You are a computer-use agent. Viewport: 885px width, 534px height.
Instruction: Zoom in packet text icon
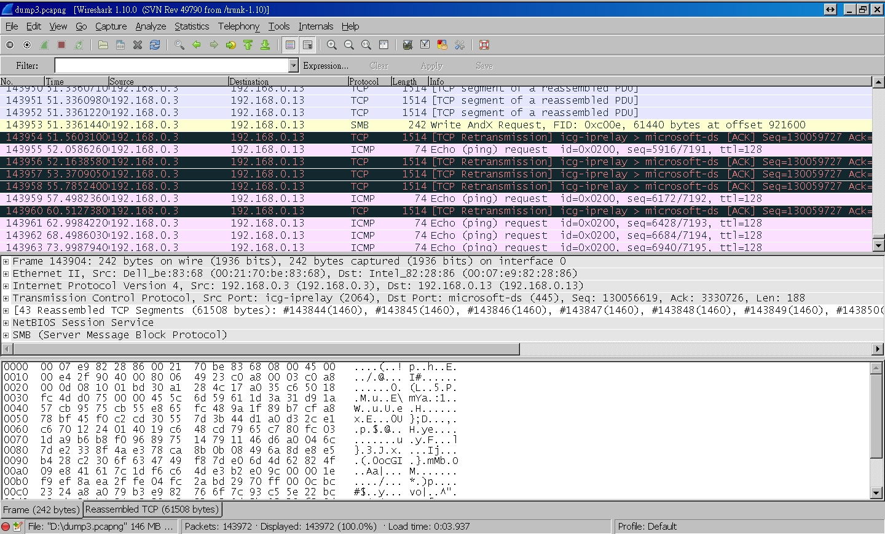tap(332, 45)
